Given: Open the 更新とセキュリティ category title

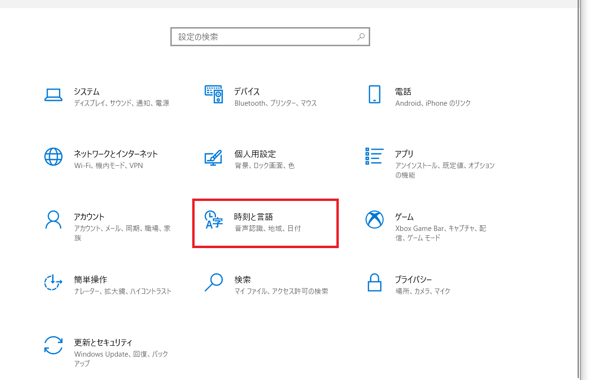Looking at the screenshot, I should point(103,342).
